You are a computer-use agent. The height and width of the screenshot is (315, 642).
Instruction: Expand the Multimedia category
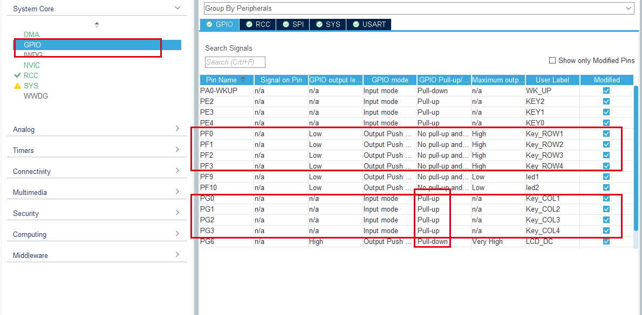97,192
